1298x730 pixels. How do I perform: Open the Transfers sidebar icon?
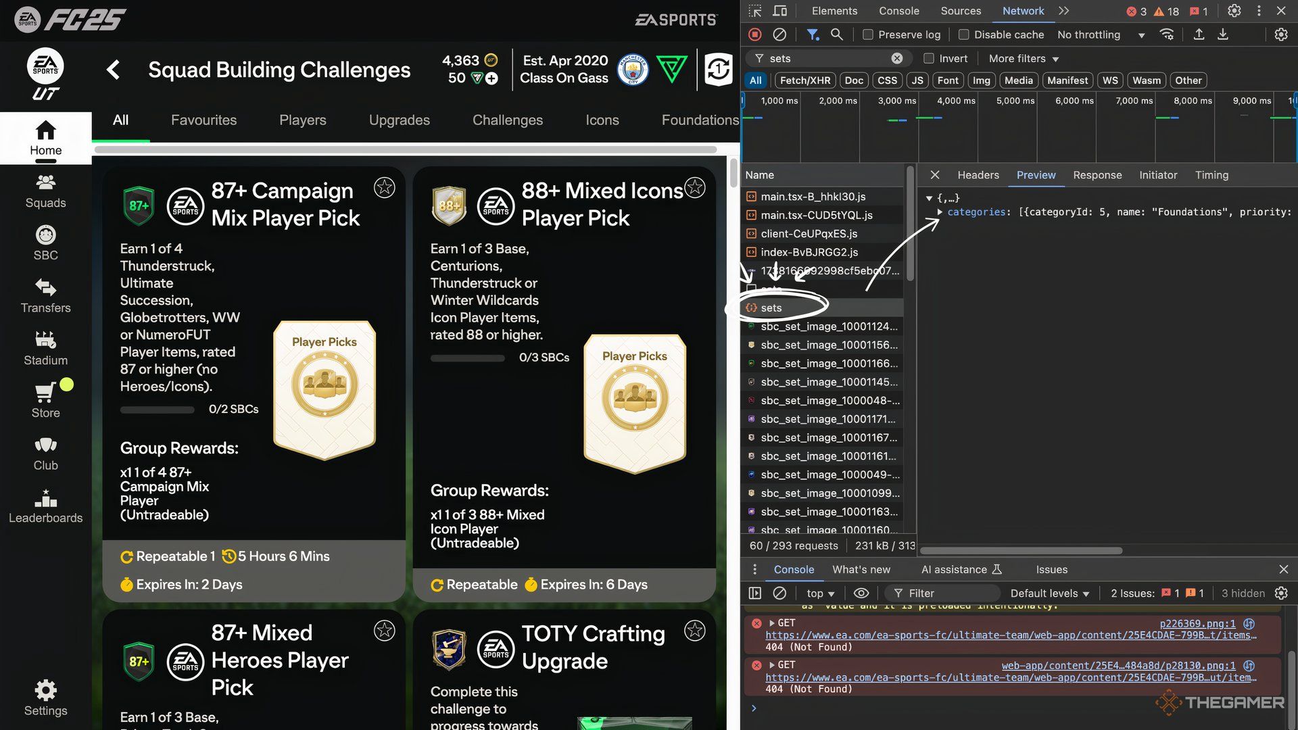click(x=45, y=287)
